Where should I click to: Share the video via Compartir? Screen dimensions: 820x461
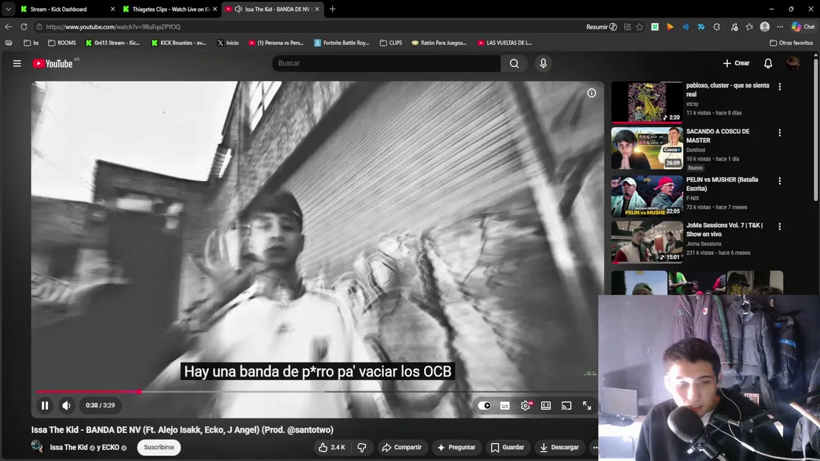tap(402, 448)
